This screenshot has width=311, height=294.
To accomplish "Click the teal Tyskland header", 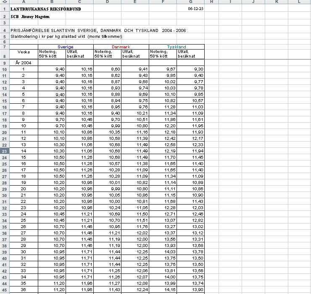I will coord(177,47).
